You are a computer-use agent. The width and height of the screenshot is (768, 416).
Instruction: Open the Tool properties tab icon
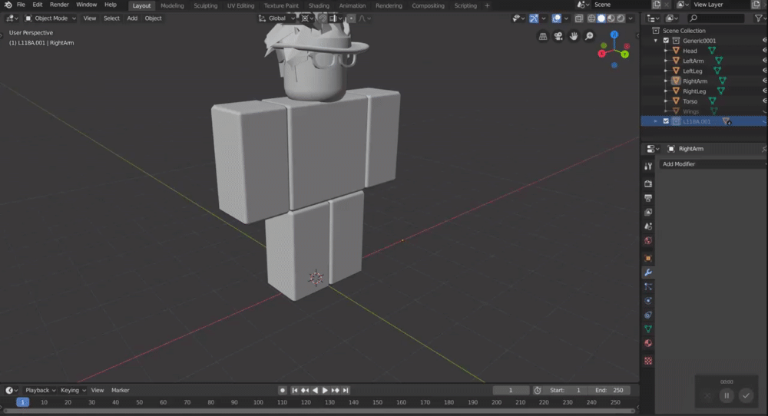coord(648,167)
